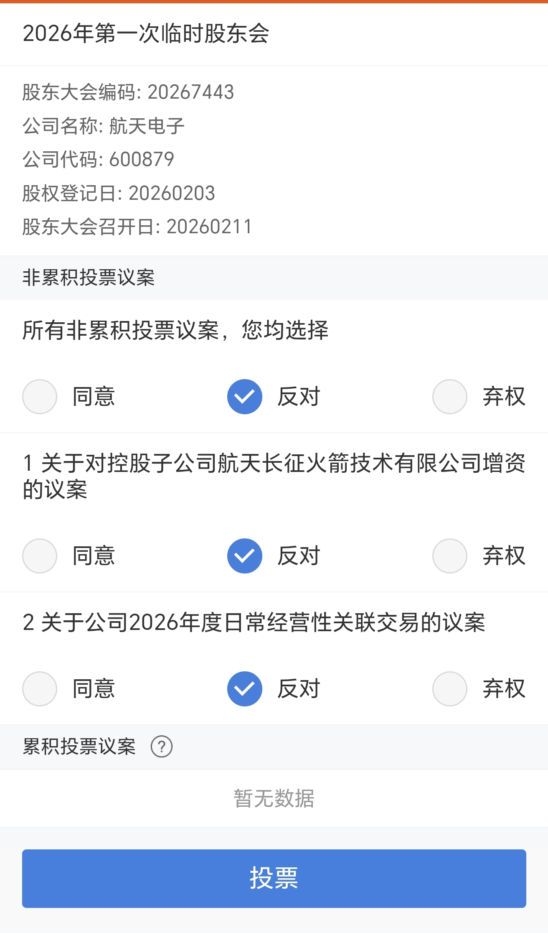Choose 反对 for proposal 1 capital increase
This screenshot has width=548, height=933.
pos(245,556)
